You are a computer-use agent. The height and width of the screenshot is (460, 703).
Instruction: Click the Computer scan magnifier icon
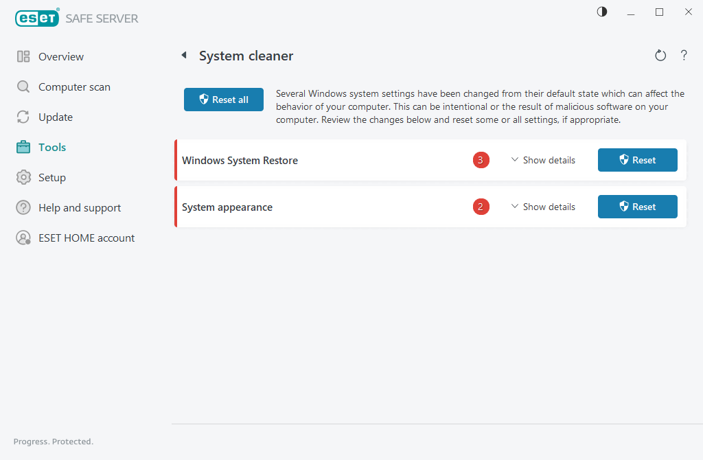(23, 87)
